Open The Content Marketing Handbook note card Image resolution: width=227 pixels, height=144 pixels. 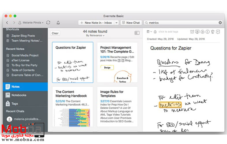pyautogui.click(x=73, y=107)
